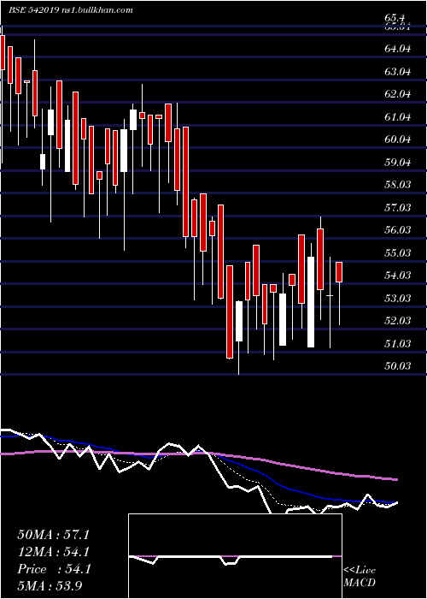Click the last red candlestick on the right
The height and width of the screenshot is (599, 427).
[x=339, y=272]
